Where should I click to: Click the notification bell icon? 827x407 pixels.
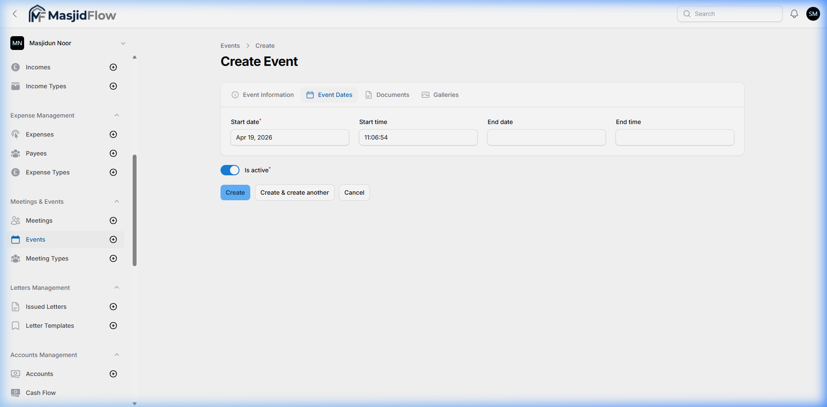tap(794, 13)
